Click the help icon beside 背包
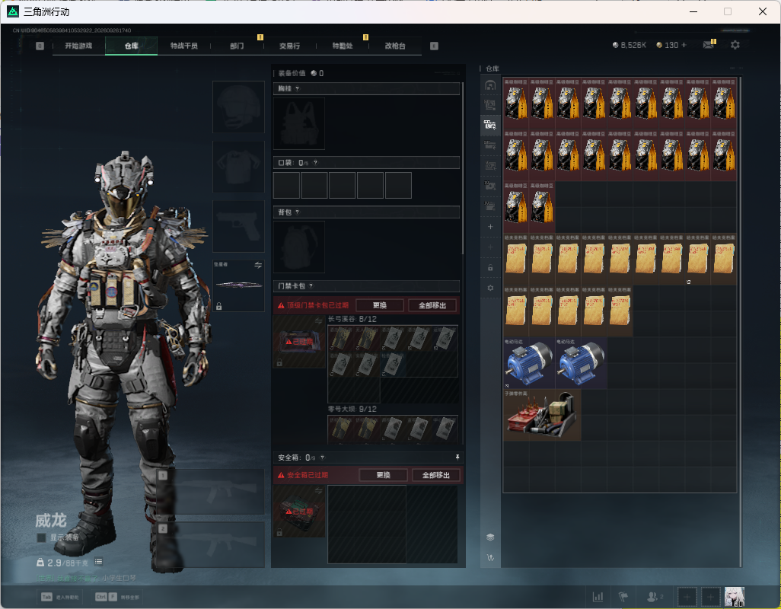 pos(298,212)
